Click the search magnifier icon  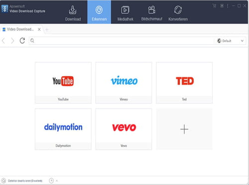[x=32, y=41]
